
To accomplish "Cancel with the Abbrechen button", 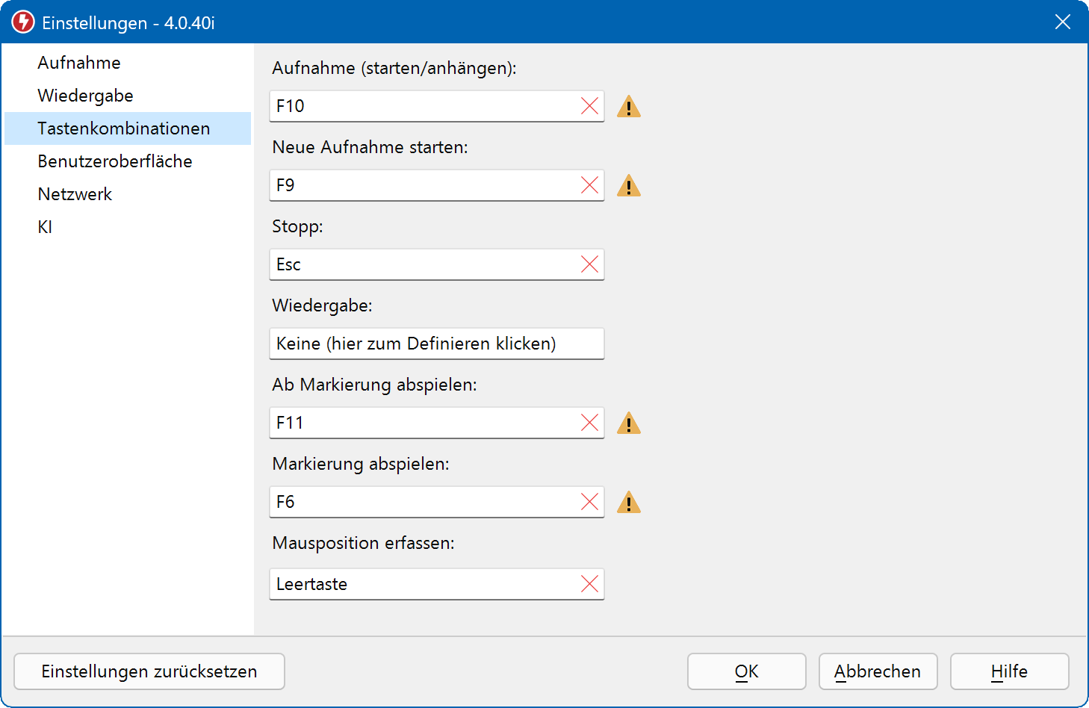I will coord(878,671).
